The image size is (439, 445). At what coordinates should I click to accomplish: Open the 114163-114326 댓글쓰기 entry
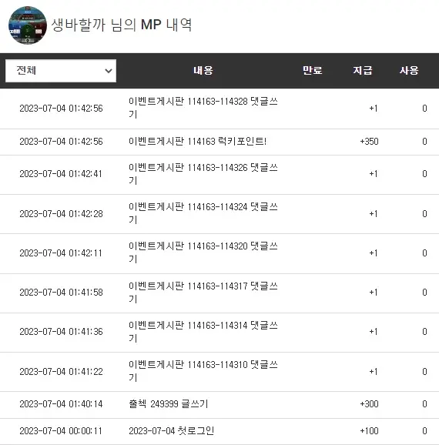click(x=203, y=174)
